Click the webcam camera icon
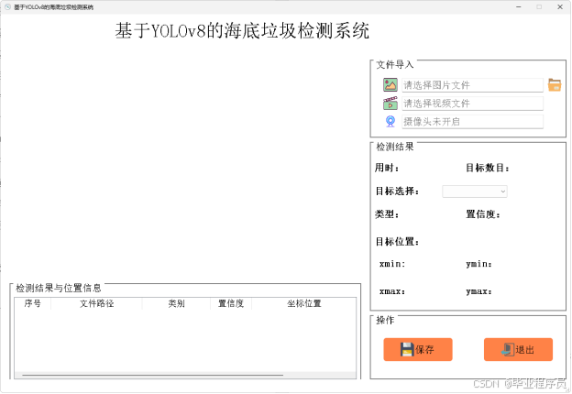The height and width of the screenshot is (394, 572). coord(390,121)
